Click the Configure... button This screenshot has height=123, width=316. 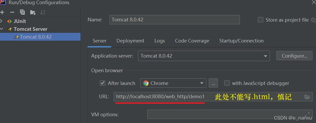[294, 56]
